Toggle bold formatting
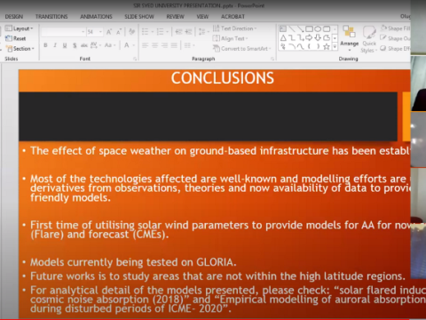426x320 pixels. click(45, 45)
